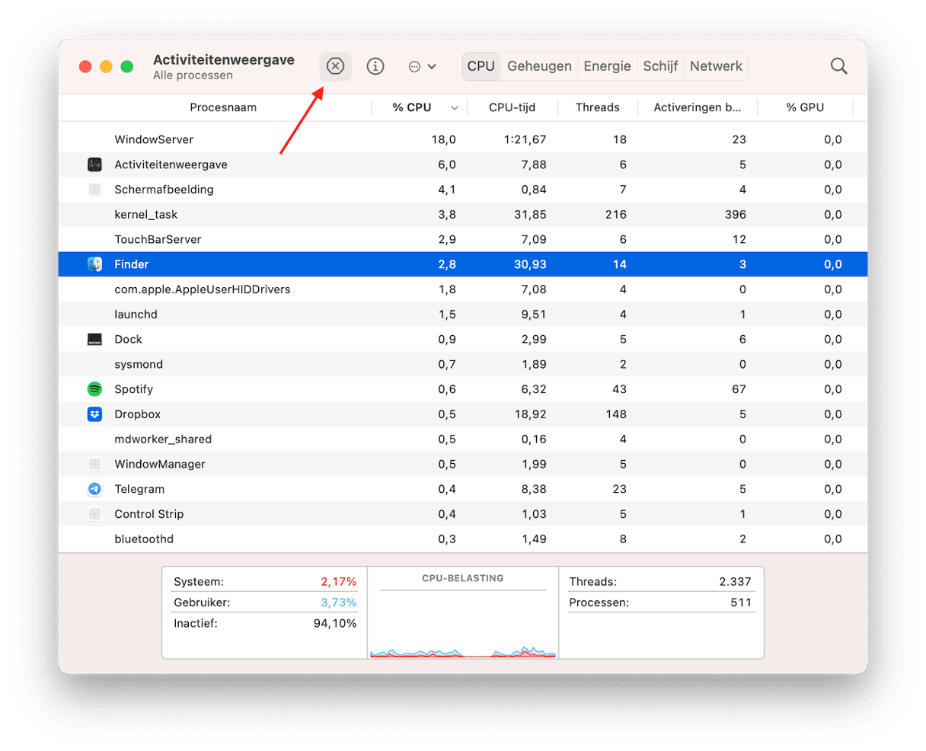
Task: Open the ellipsis actions dropdown menu
Action: click(x=422, y=66)
